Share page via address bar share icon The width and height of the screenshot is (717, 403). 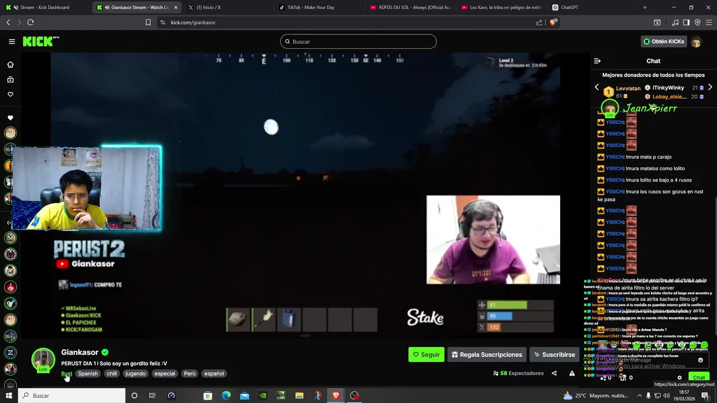(539, 22)
